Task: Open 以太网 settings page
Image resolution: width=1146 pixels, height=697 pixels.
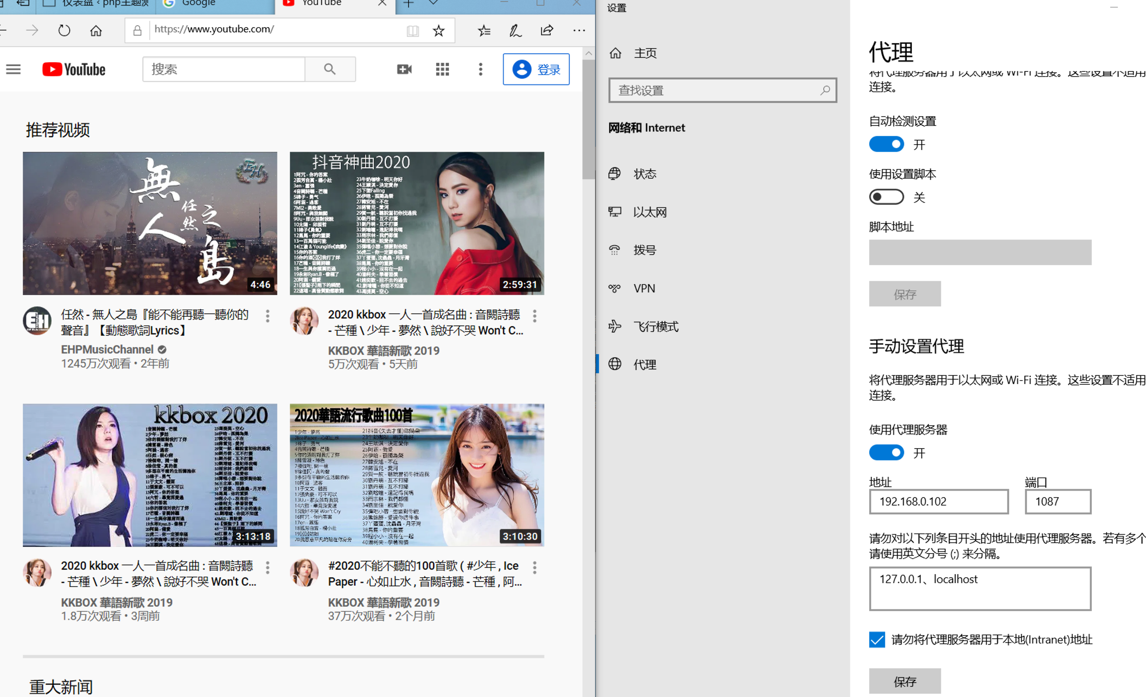Action: pyautogui.click(x=638, y=212)
